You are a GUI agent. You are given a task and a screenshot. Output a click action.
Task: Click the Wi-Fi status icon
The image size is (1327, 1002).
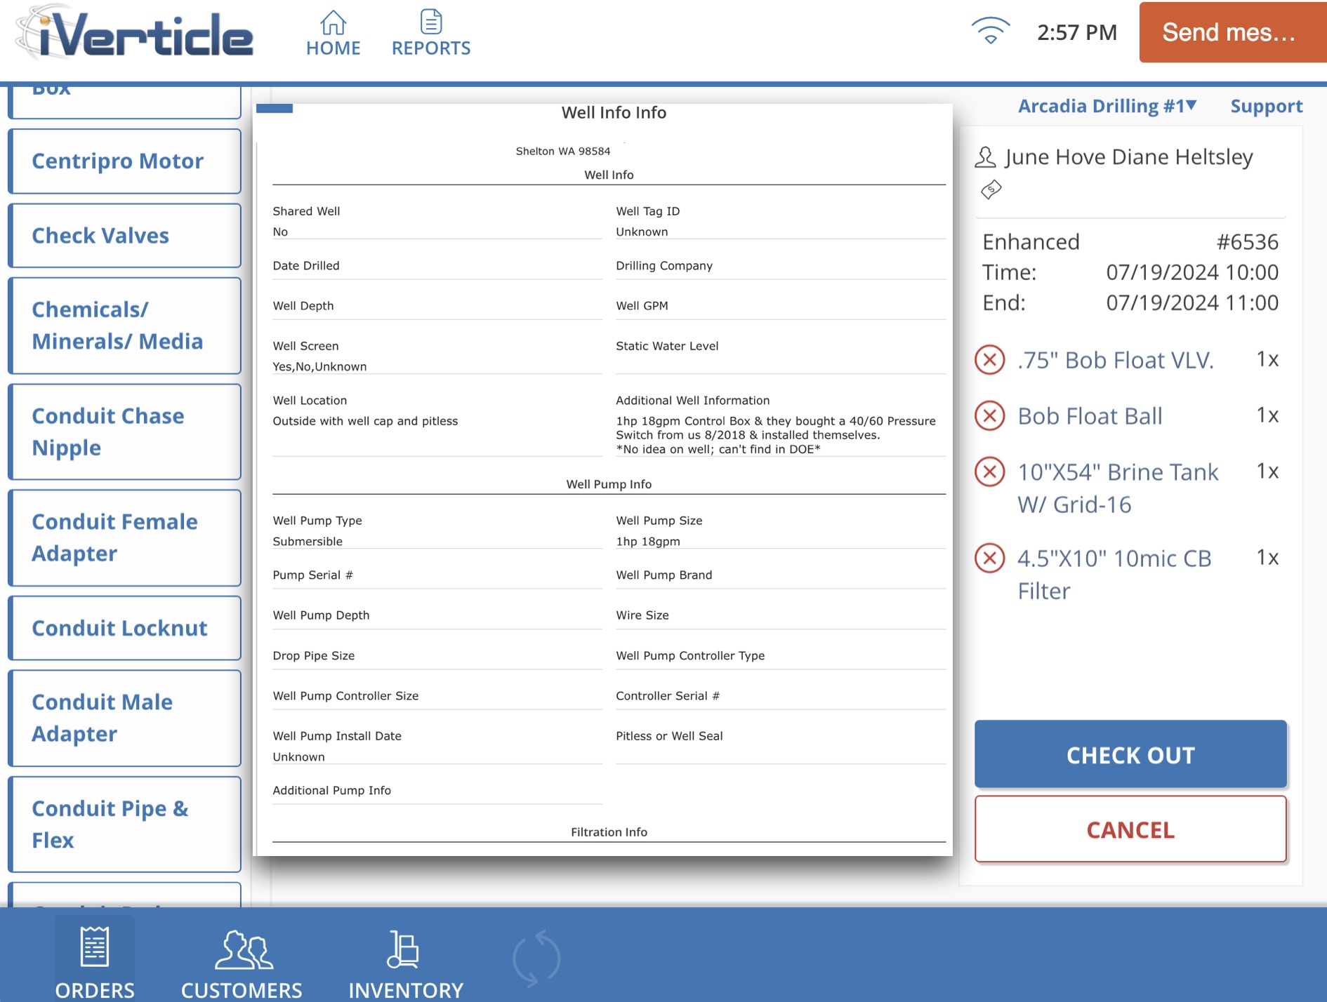pos(990,32)
